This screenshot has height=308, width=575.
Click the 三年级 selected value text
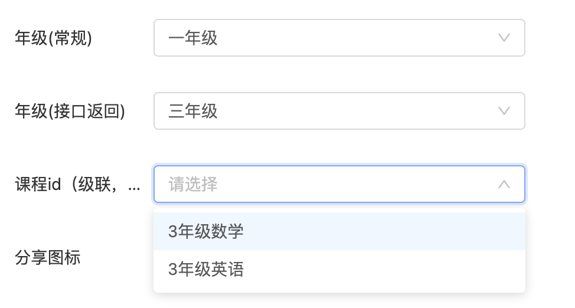pyautogui.click(x=193, y=112)
